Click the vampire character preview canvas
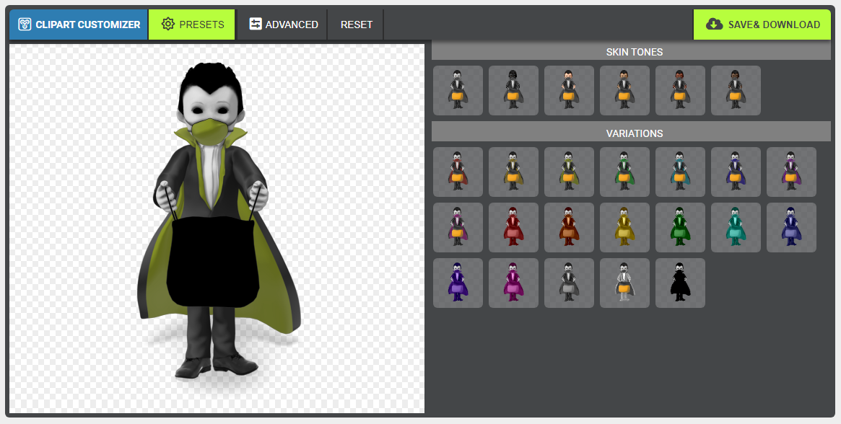 coord(217,228)
